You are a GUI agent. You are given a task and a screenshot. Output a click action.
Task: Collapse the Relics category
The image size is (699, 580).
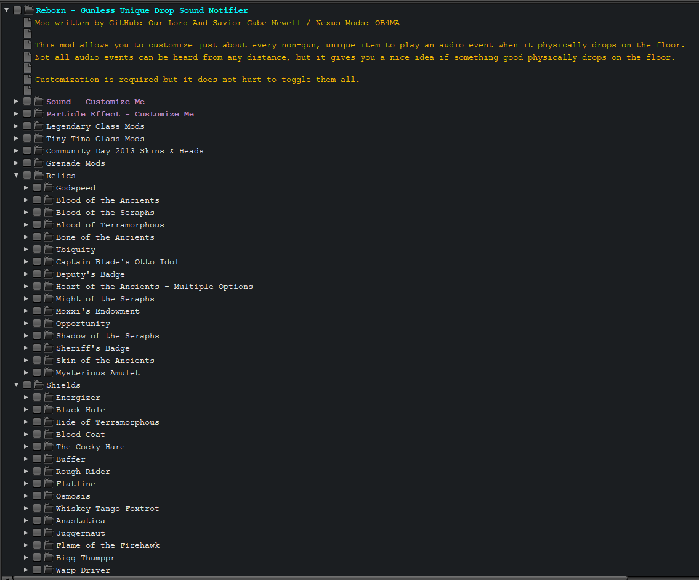pos(17,176)
